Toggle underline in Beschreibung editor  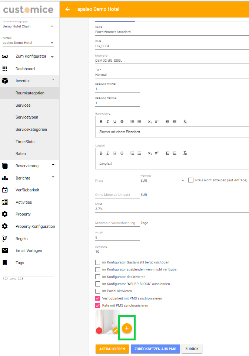tap(115, 122)
